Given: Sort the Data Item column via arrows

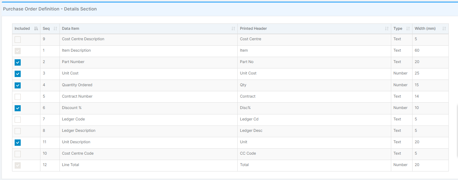Looking at the screenshot, I should (233, 29).
